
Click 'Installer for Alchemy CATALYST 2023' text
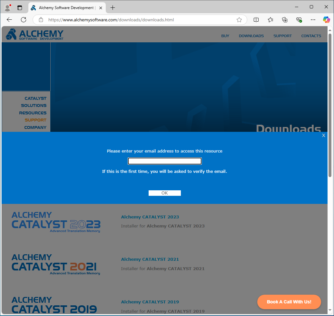(x=163, y=226)
